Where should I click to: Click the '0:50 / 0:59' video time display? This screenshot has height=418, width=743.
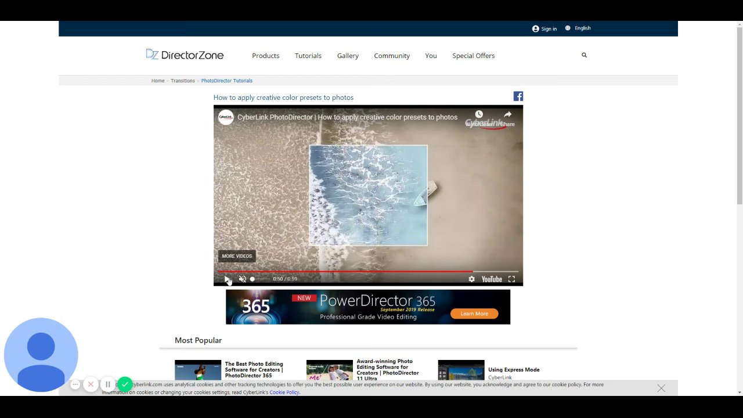tap(285, 279)
